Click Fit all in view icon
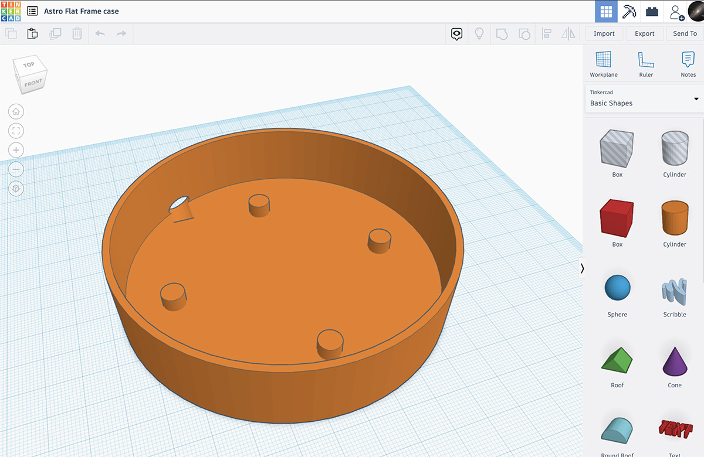 (x=16, y=131)
